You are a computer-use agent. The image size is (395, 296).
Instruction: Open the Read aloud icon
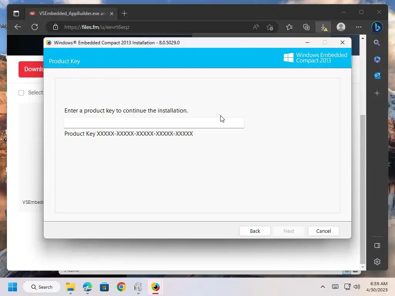(x=256, y=27)
